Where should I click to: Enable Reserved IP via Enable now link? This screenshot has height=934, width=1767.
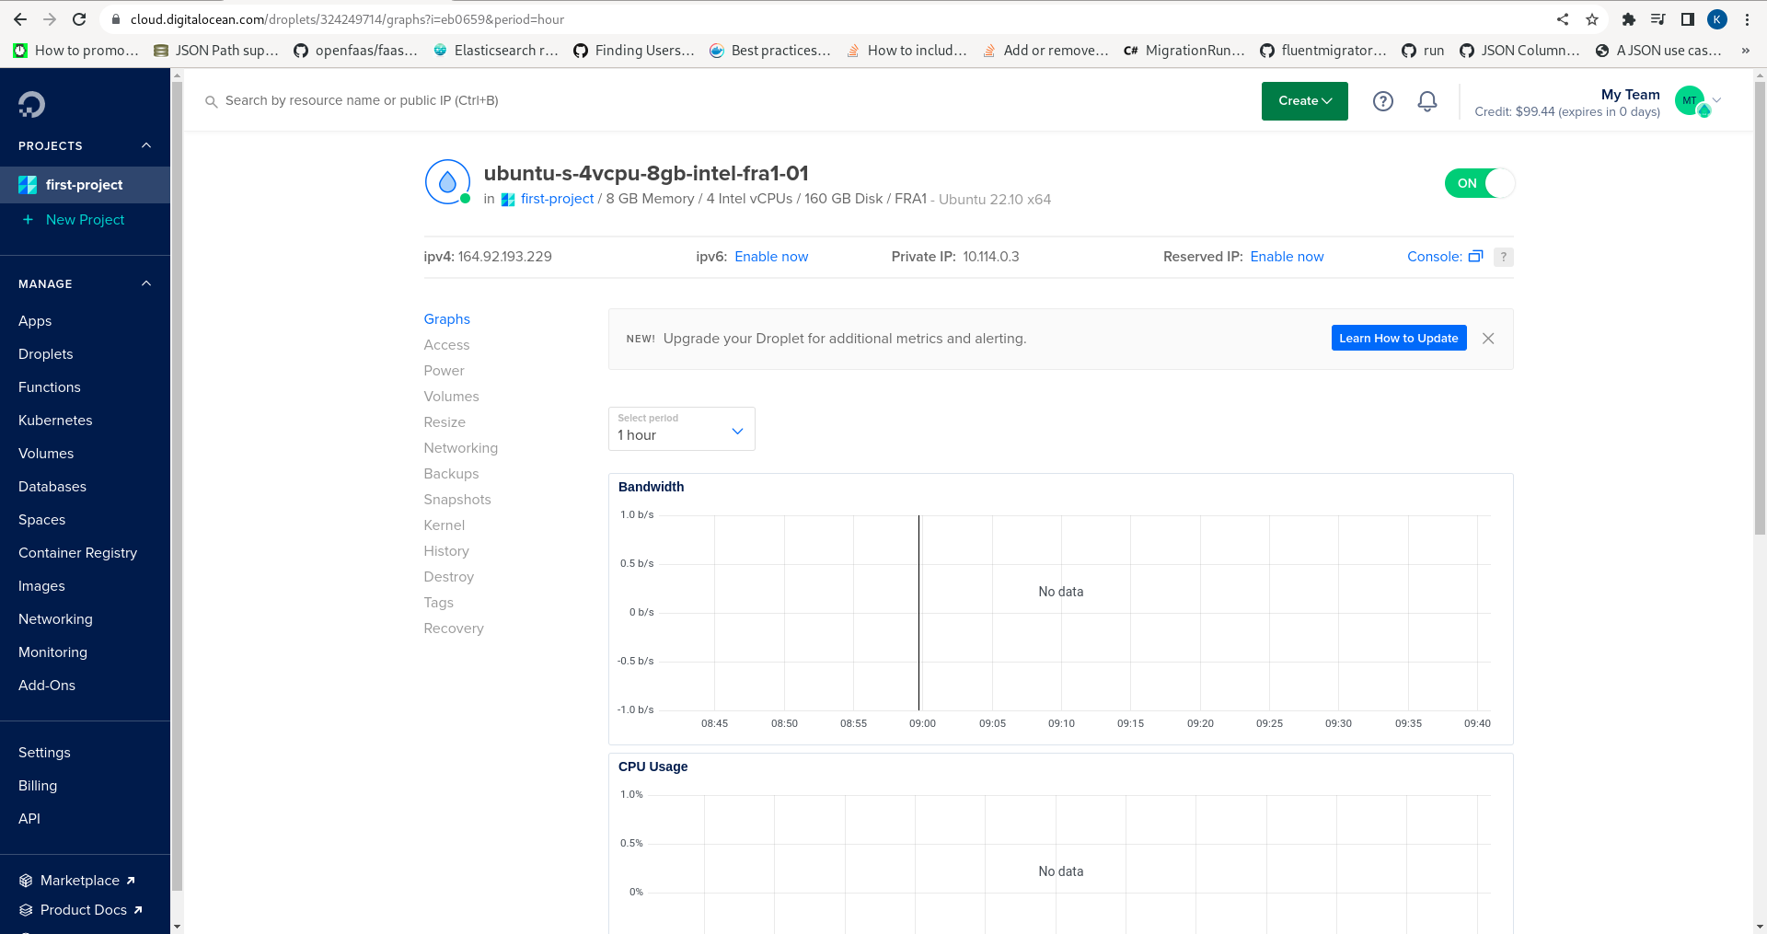click(1287, 257)
